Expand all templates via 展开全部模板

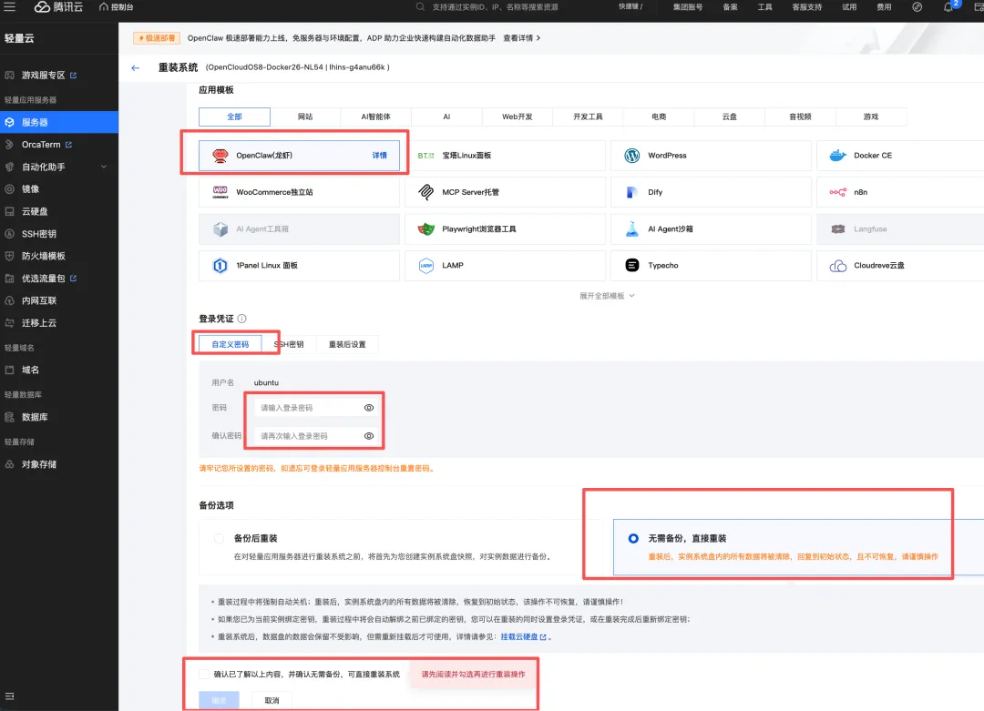607,296
